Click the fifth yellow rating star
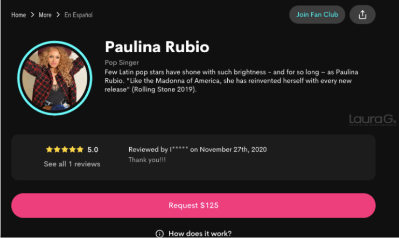399x238 pixels. [80, 149]
